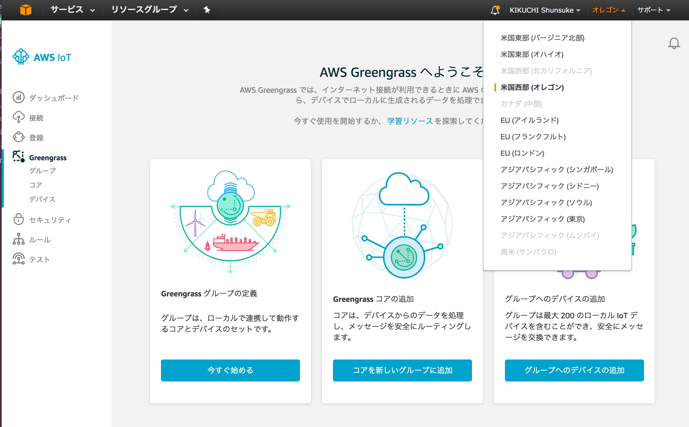
Task: Expand the リソースグループ dropdown
Action: [150, 10]
